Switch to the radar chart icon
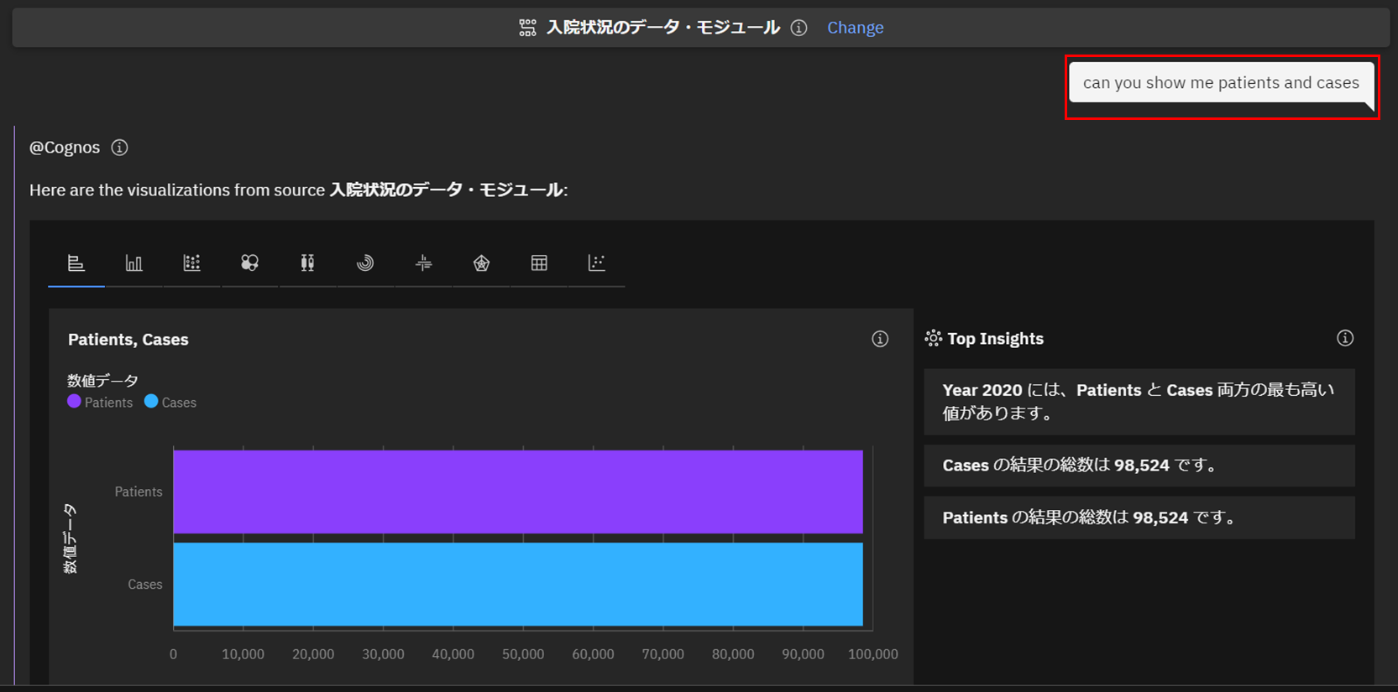This screenshot has width=1398, height=692. click(x=481, y=263)
